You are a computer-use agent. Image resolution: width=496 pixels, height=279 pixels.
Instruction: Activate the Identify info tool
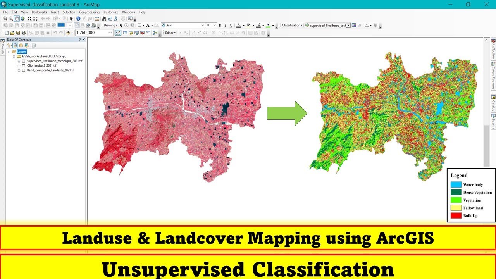[x=78, y=18]
